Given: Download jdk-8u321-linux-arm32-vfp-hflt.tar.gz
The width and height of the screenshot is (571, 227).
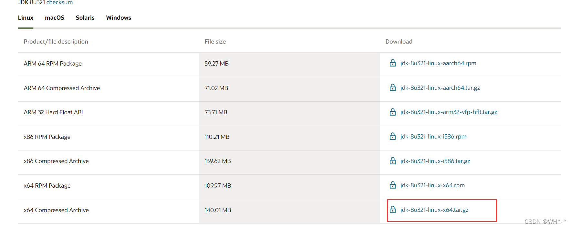Looking at the screenshot, I should 449,112.
